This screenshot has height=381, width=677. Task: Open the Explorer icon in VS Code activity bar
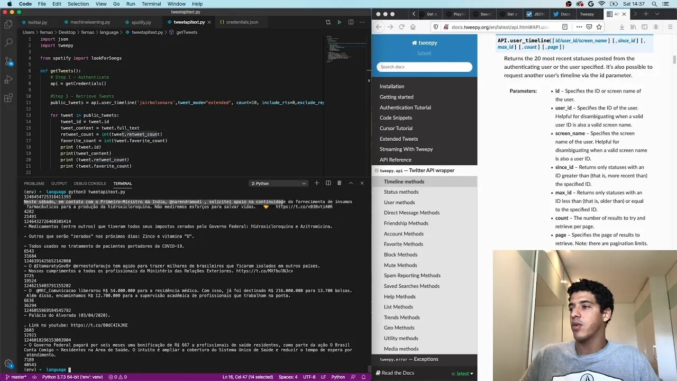pos(8,24)
